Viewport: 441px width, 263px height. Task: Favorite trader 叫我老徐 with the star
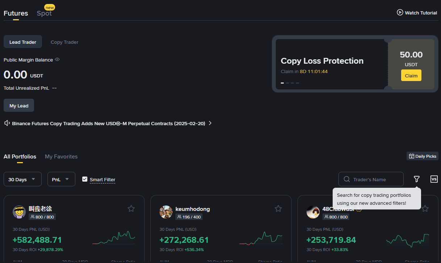click(131, 208)
